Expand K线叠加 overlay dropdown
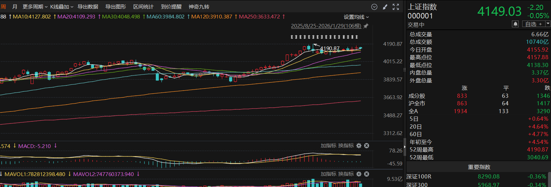Viewport: 551px width, 187px height. (62, 7)
